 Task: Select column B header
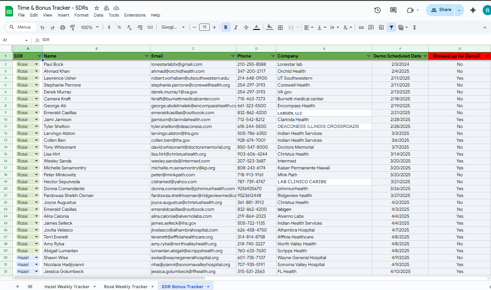pyautogui.click(x=96, y=48)
